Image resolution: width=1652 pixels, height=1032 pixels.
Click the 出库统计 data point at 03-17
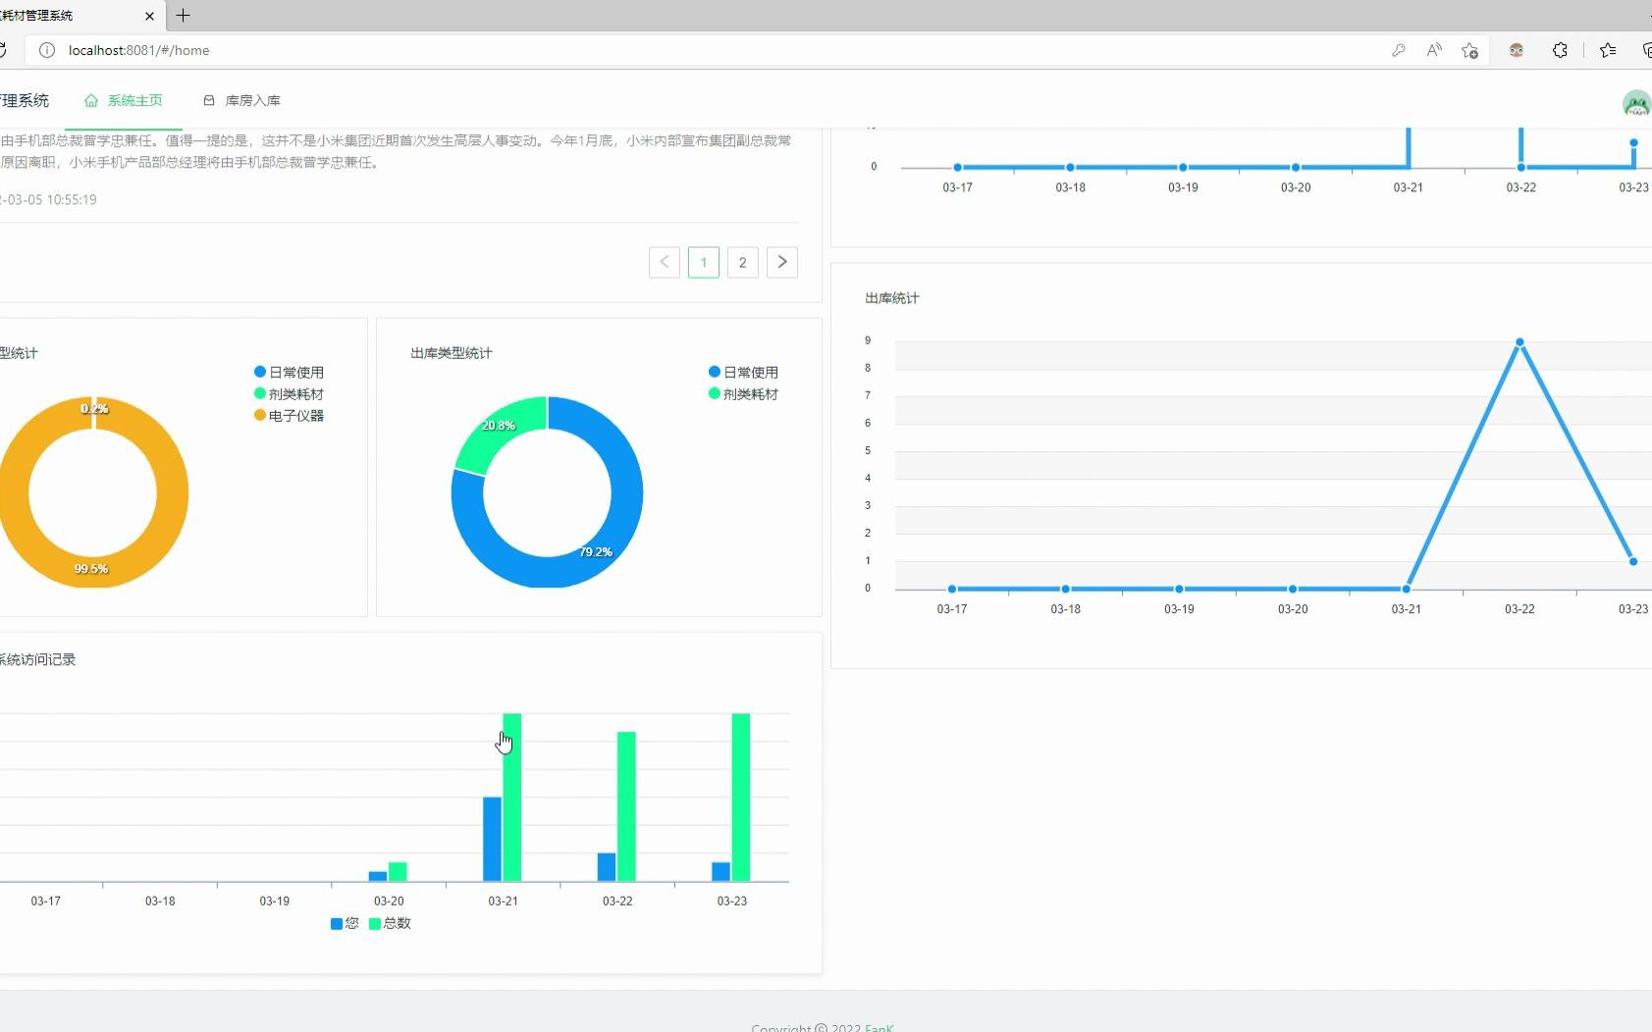(952, 589)
